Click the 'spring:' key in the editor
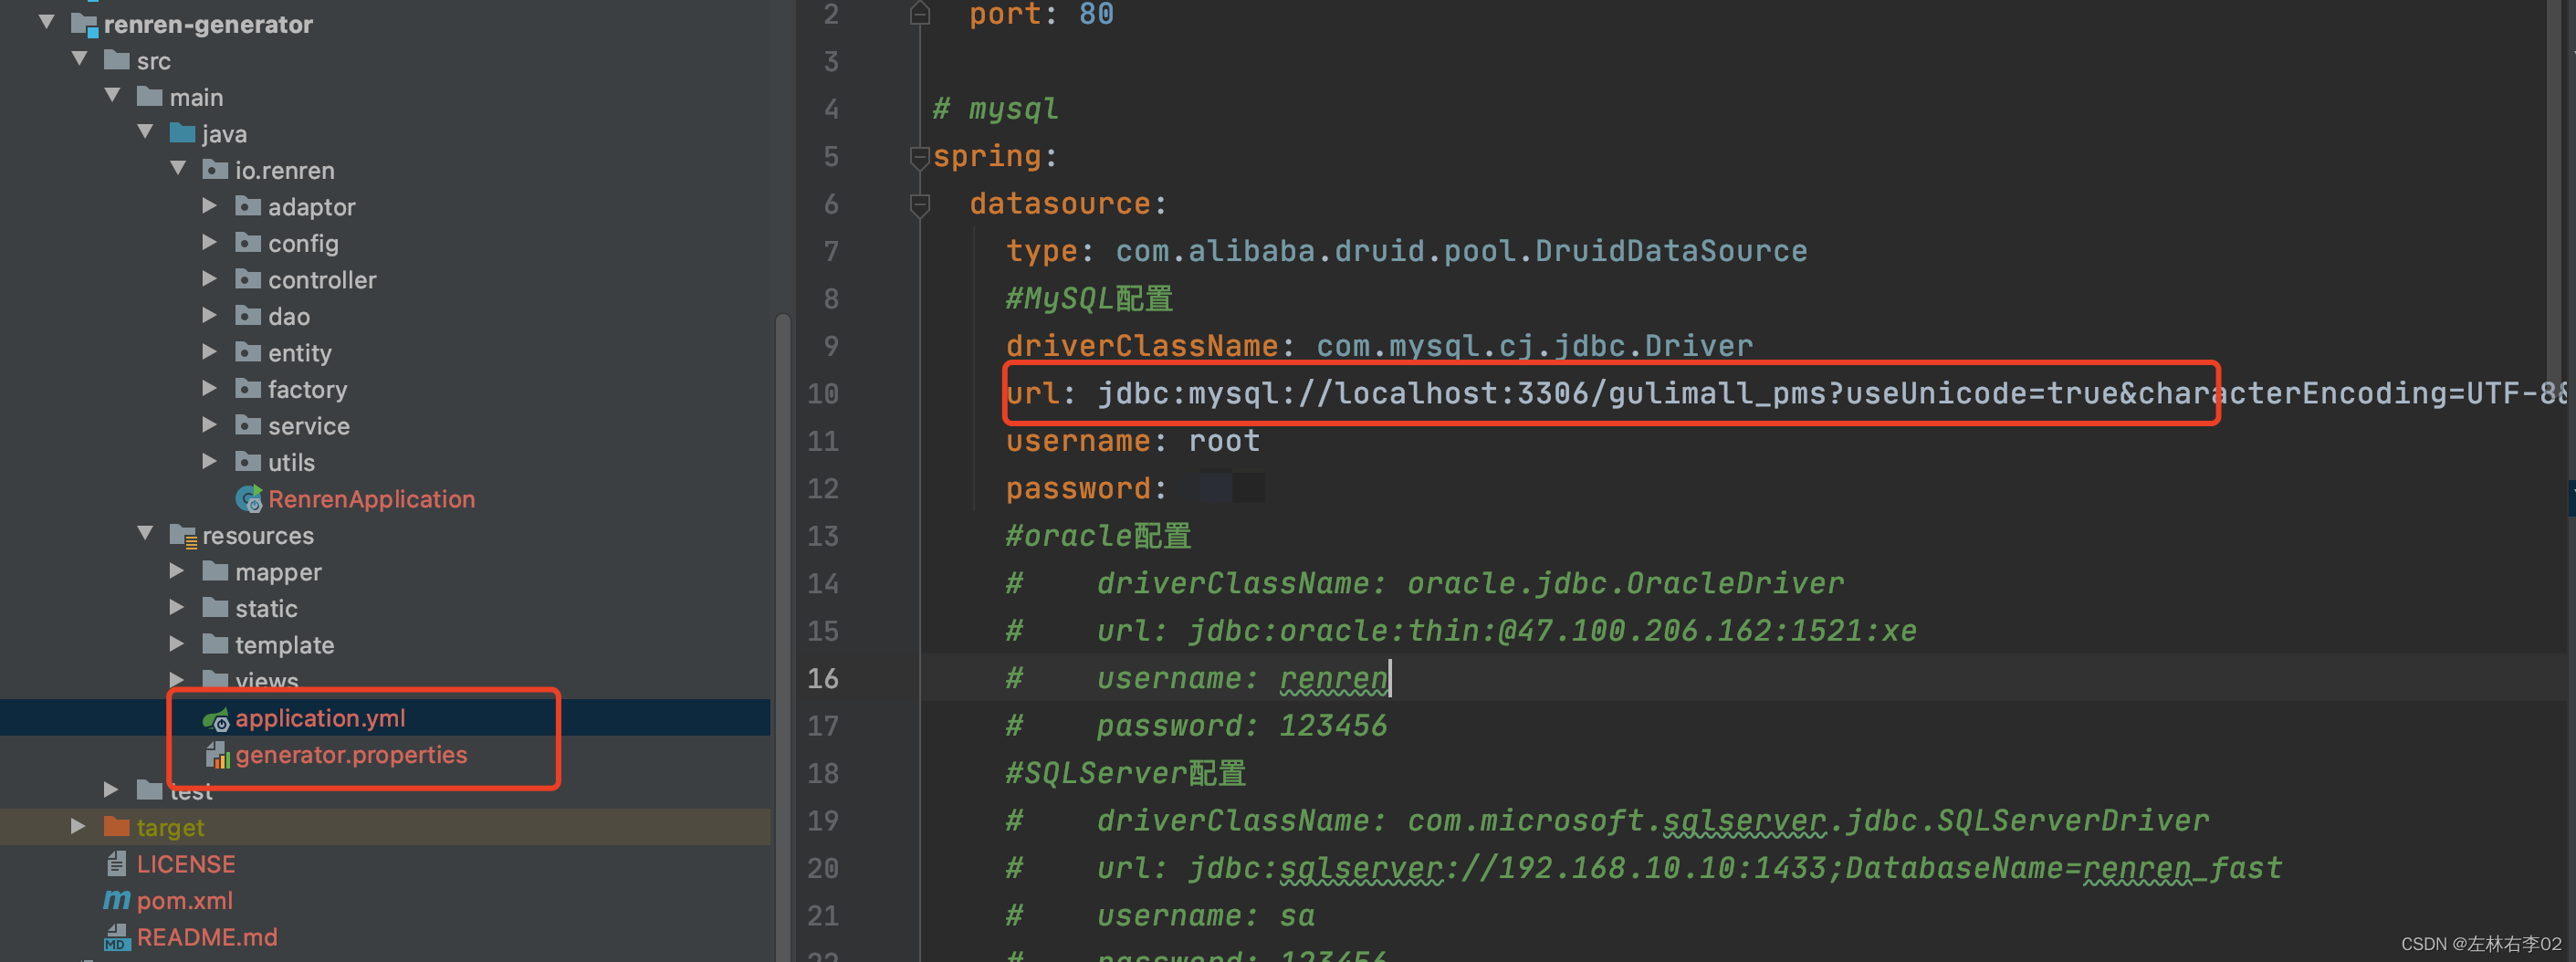Viewport: 2576px width, 962px height. [995, 156]
